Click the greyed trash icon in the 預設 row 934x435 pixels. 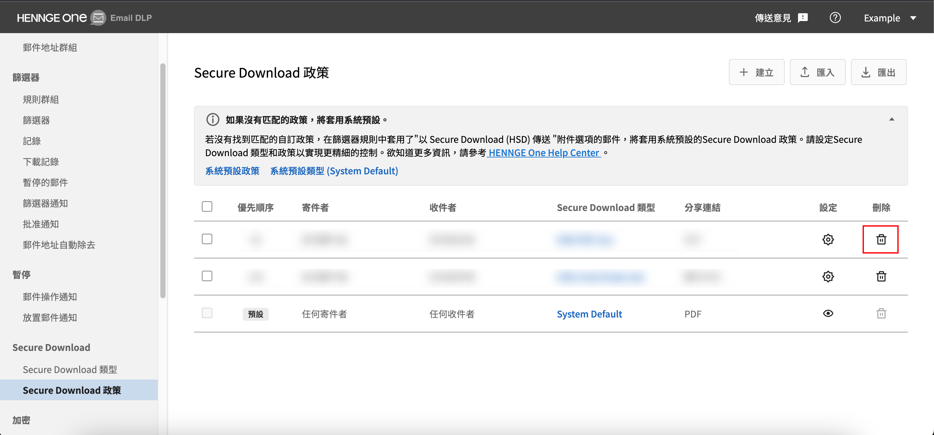click(x=881, y=314)
